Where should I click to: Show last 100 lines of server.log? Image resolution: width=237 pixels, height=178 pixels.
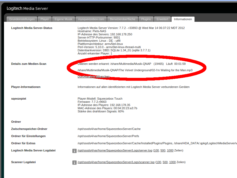point(156,150)
